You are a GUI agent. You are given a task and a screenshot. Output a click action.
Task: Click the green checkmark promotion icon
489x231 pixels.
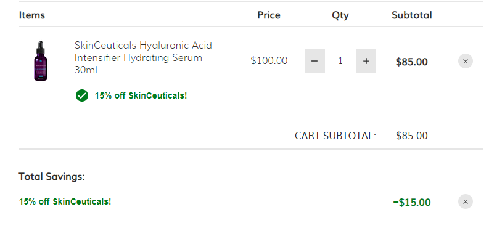[82, 95]
